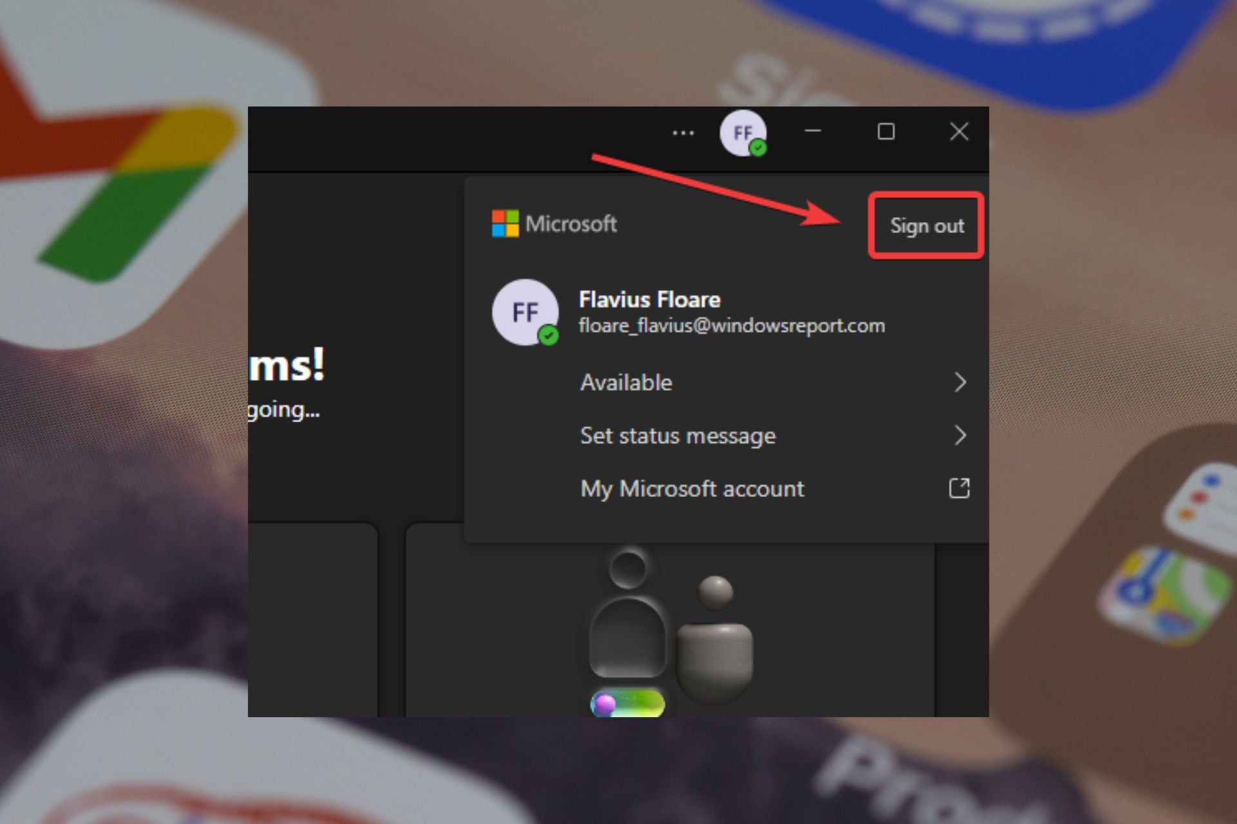Image resolution: width=1237 pixels, height=824 pixels.
Task: Click the green presence badge on the title-bar avatar
Action: [x=759, y=148]
